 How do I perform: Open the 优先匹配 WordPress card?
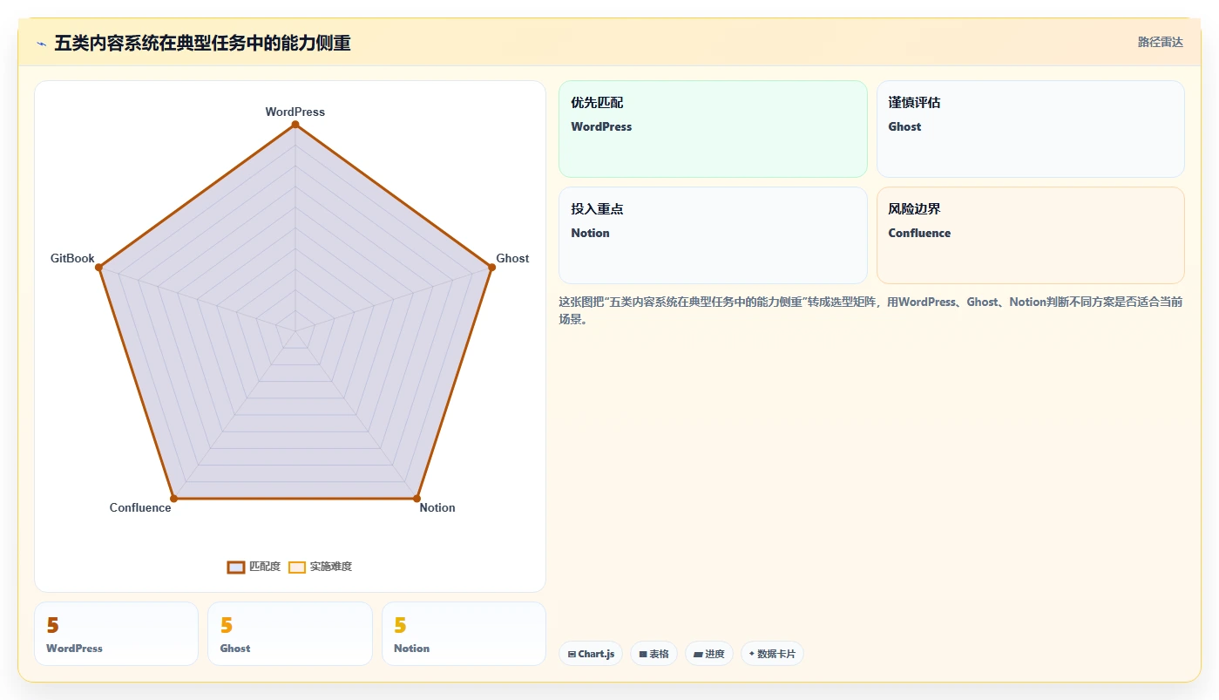click(x=713, y=129)
